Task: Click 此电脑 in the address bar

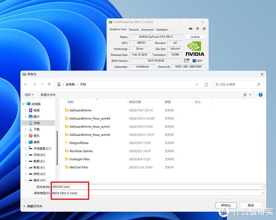Action: tap(70, 84)
